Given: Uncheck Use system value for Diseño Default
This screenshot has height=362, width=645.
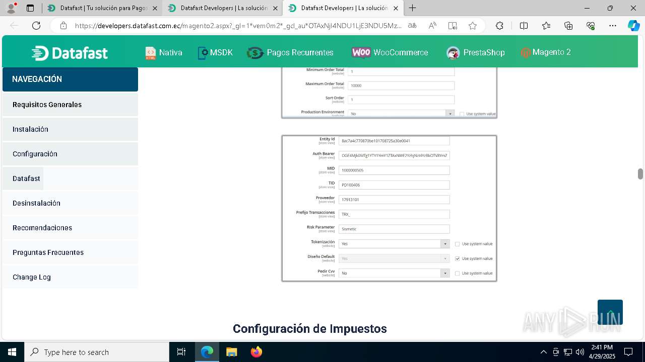Looking at the screenshot, I should point(458,258).
